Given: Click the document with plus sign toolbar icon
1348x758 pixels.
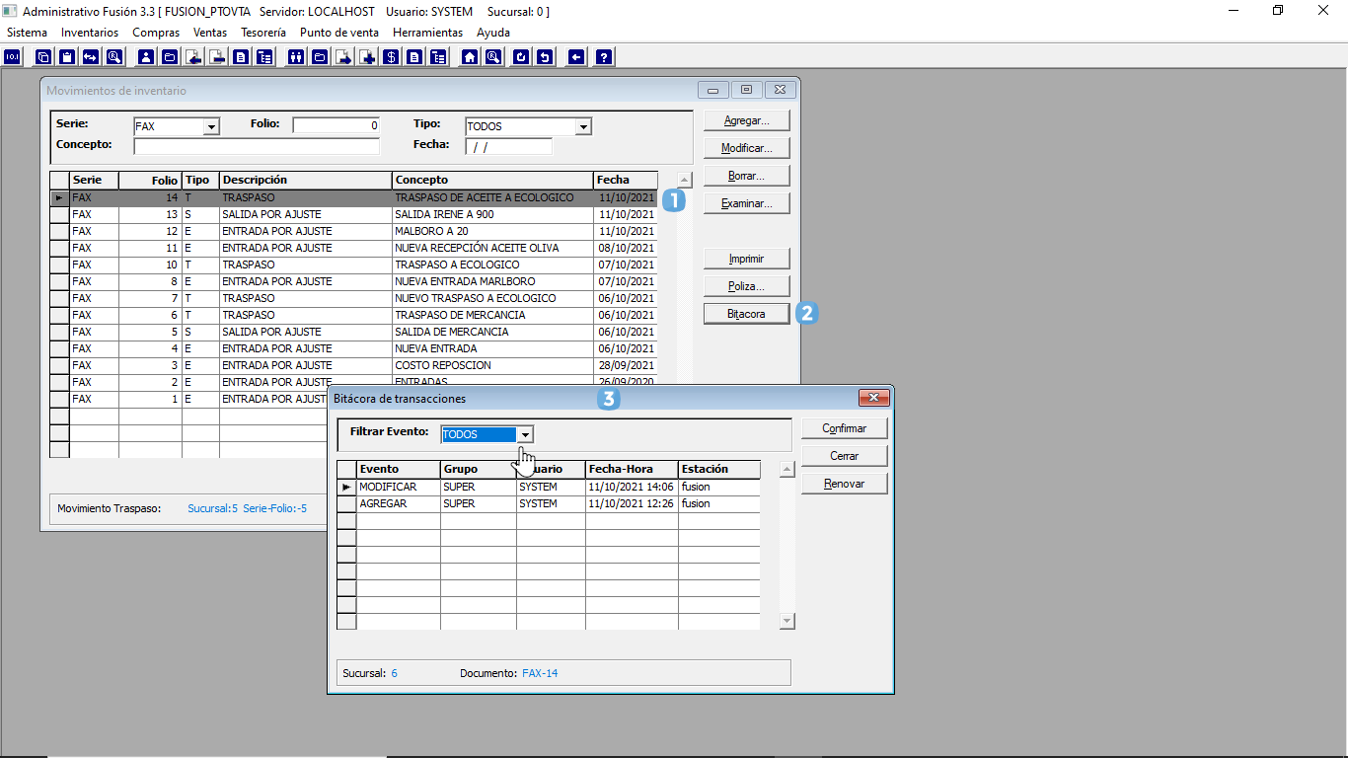Looking at the screenshot, I should click(x=368, y=57).
